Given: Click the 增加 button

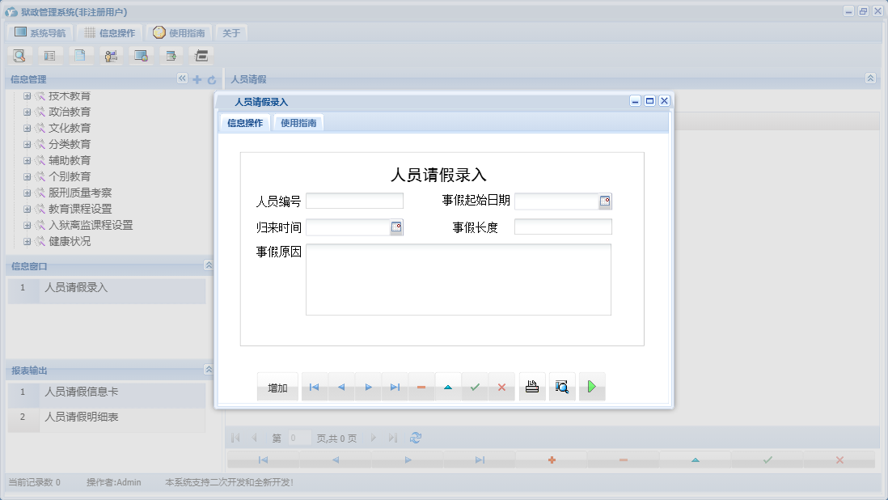Looking at the screenshot, I should [x=277, y=387].
